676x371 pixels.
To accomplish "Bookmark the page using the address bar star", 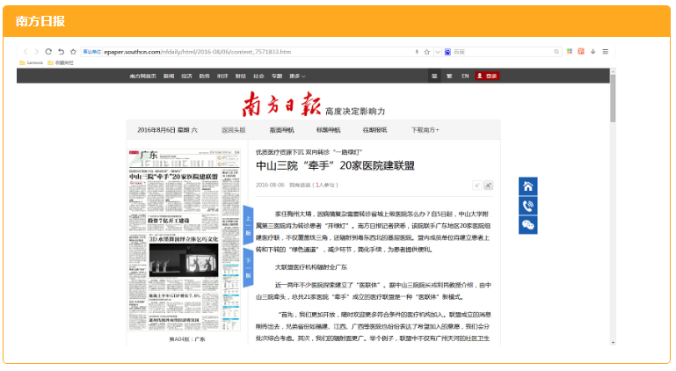I will tap(427, 52).
